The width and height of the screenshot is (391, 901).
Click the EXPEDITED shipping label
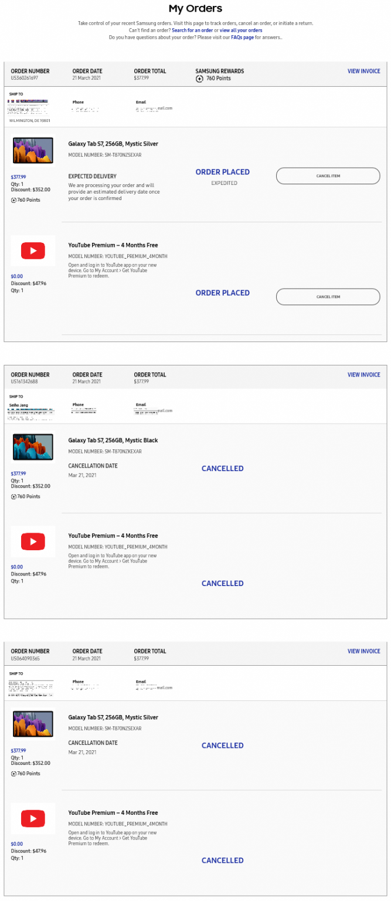click(x=225, y=183)
